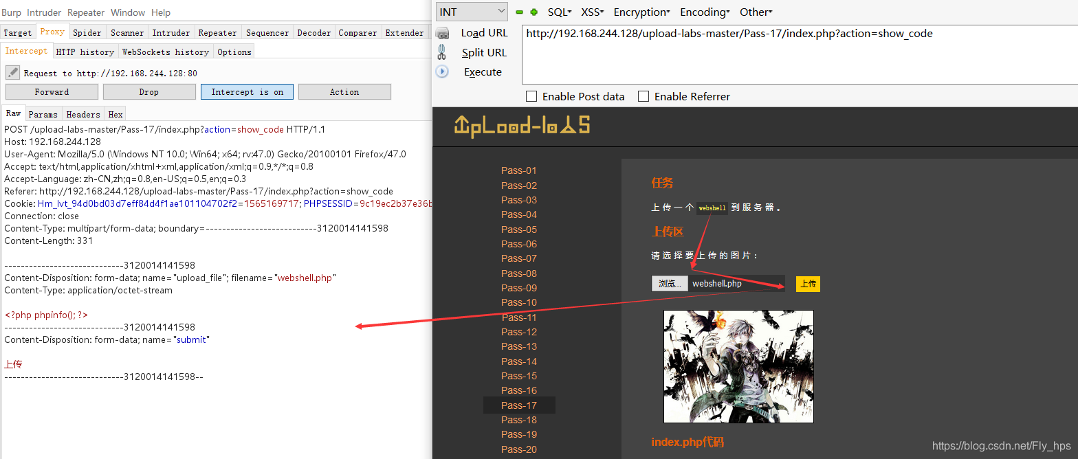Switch to the Decoder tab
The height and width of the screenshot is (459, 1078).
314,32
